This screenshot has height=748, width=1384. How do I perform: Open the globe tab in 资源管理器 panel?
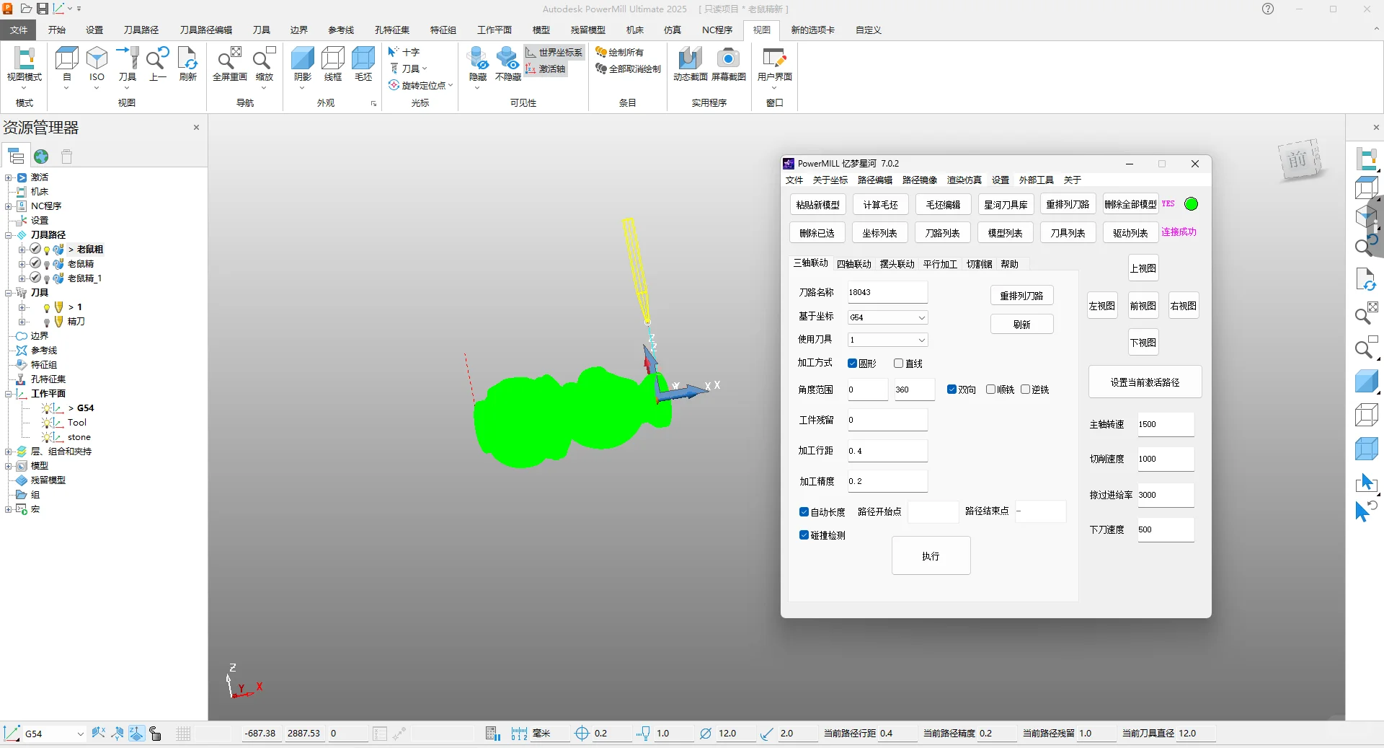(x=41, y=157)
